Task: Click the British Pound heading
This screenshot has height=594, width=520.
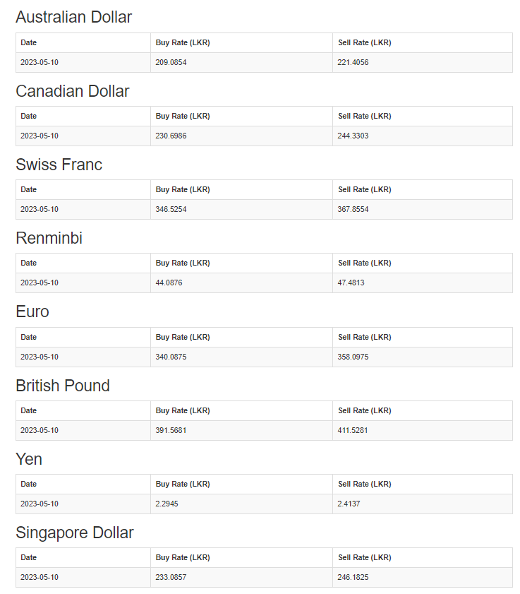Action: (63, 386)
